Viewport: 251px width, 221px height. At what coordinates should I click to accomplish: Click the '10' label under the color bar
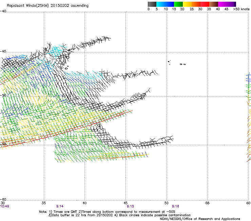166,9
